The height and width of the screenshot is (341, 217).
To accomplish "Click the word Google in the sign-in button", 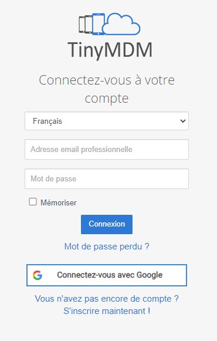I will click(150, 275).
